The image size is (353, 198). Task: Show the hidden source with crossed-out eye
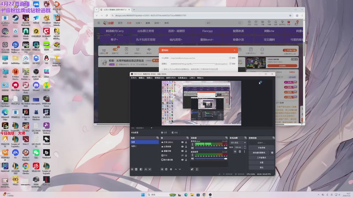[x=182, y=155]
